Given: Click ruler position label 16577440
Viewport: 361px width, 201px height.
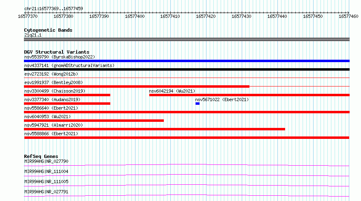Looking at the screenshot, I should pos(277,16).
